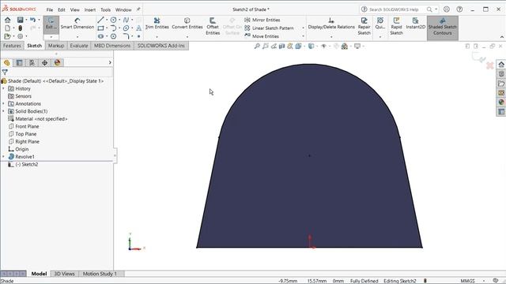Image resolution: width=506 pixels, height=284 pixels.
Task: Select the Sketch Fillet tool
Action: coord(126,36)
